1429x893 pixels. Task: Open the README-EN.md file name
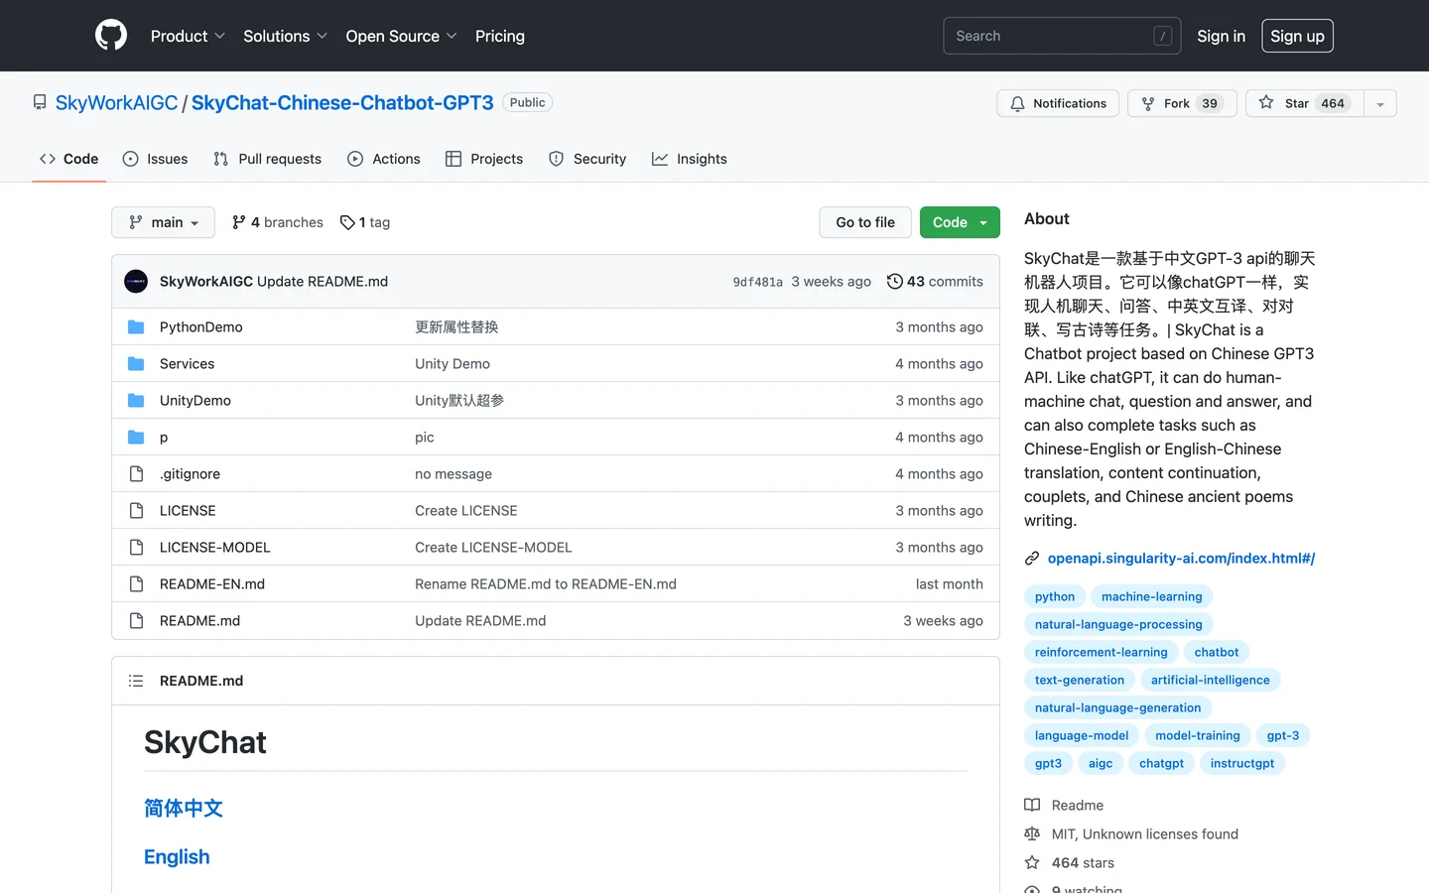click(212, 584)
